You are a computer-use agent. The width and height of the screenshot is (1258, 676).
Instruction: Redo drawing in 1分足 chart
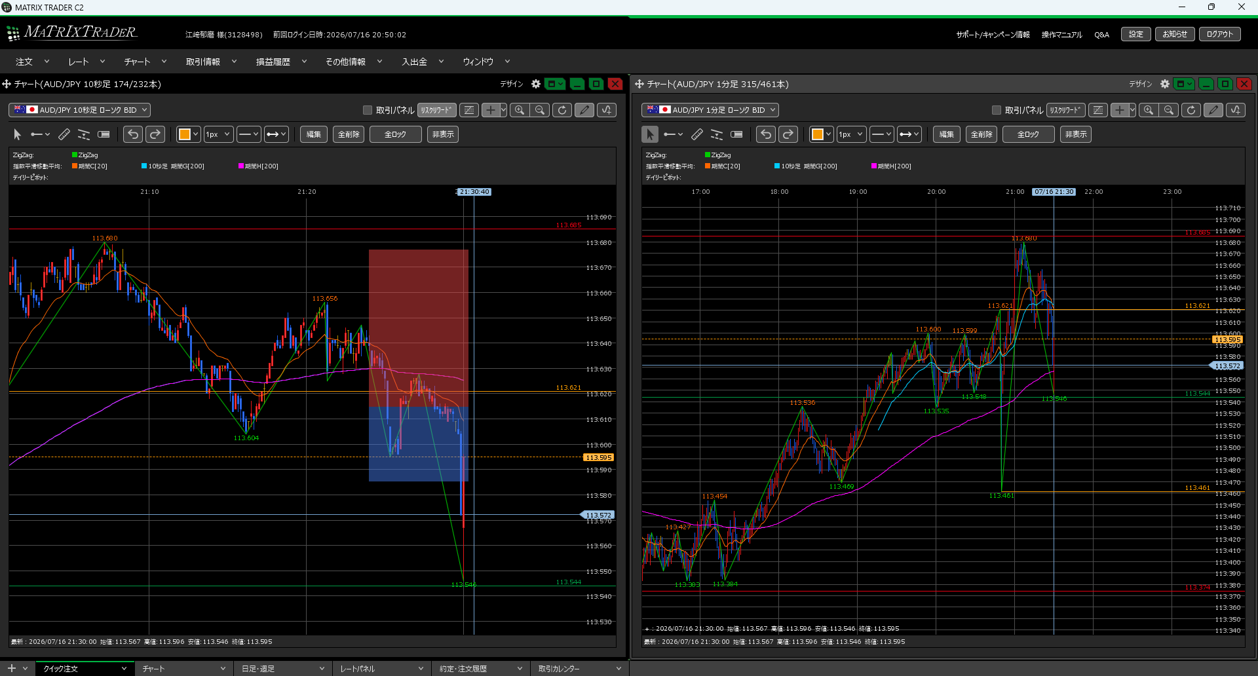(x=788, y=134)
